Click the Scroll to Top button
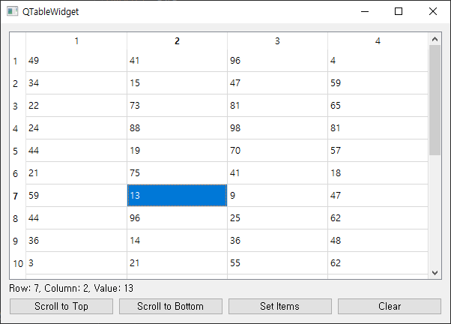The image size is (451, 324). click(x=61, y=306)
